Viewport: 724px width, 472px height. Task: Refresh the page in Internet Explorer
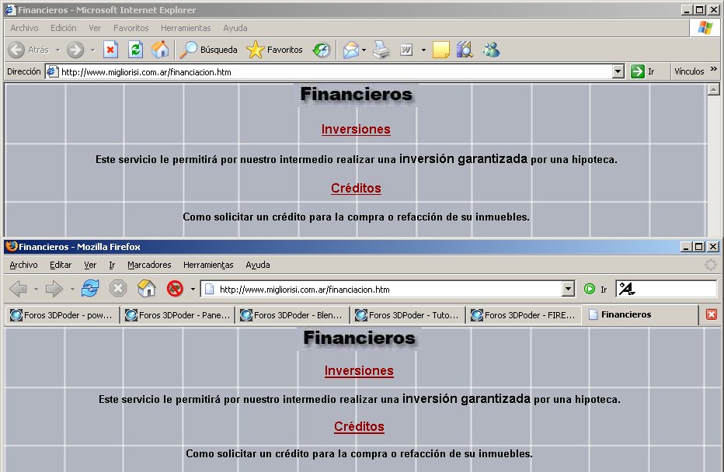(135, 50)
